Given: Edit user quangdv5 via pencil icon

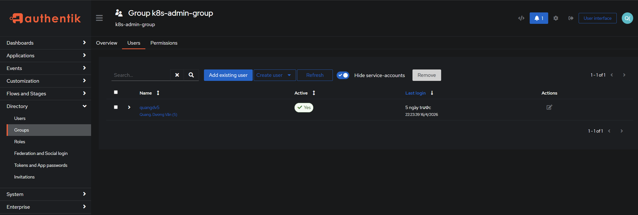Looking at the screenshot, I should point(549,107).
